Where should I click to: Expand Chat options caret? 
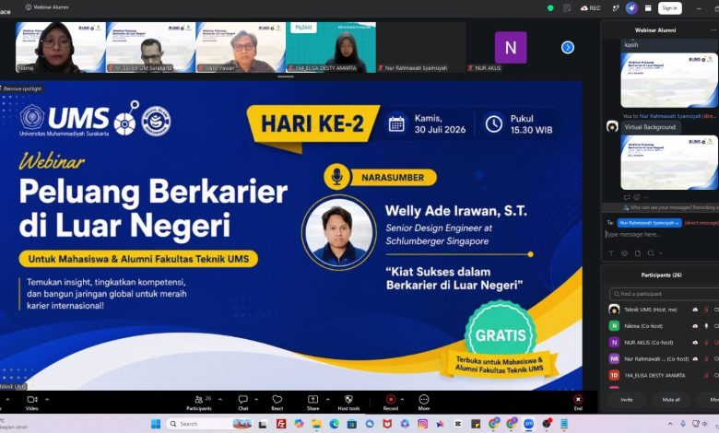(256, 399)
